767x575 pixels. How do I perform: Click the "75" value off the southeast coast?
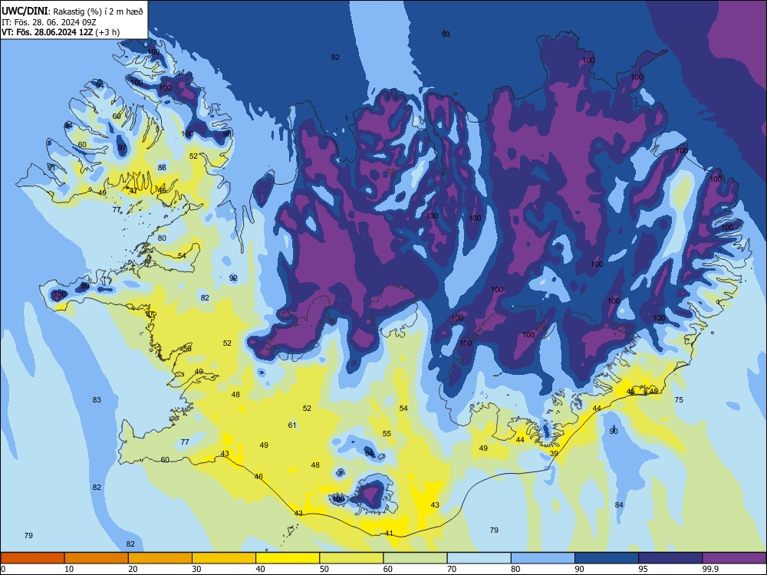679,400
